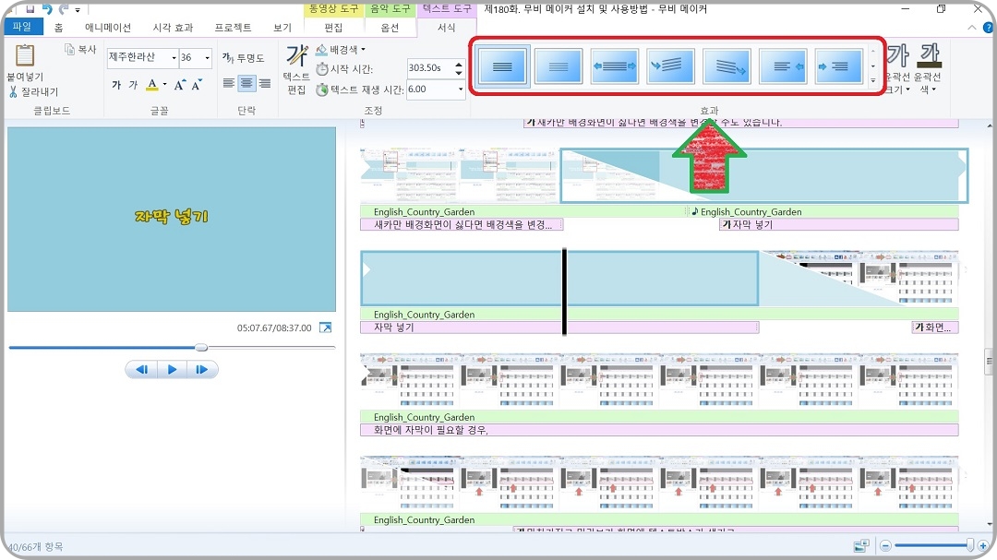997x560 pixels.
Task: Select the slide from left text effect
Action: (838, 66)
